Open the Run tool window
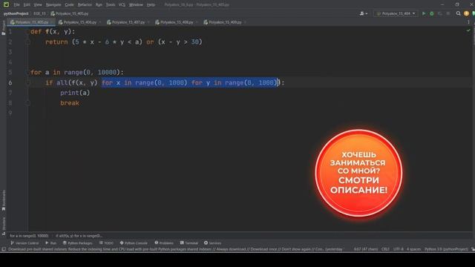 pos(51,243)
